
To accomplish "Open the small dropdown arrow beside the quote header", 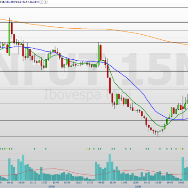I will tap(41, 2).
